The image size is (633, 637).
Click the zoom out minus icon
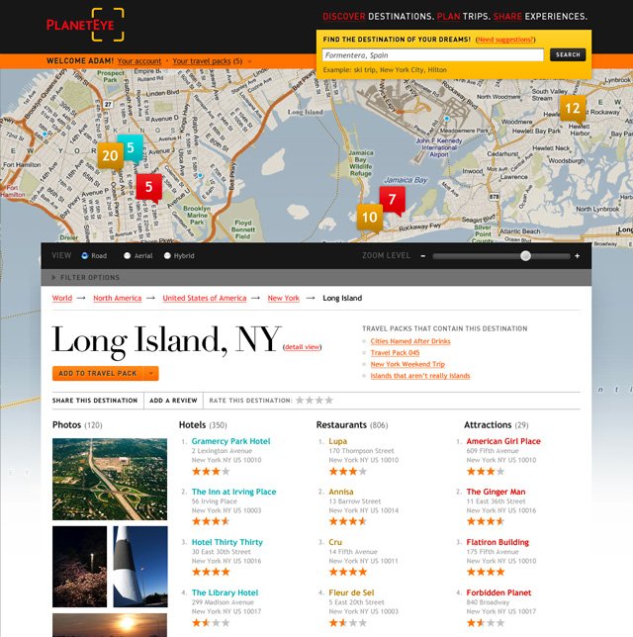422,256
